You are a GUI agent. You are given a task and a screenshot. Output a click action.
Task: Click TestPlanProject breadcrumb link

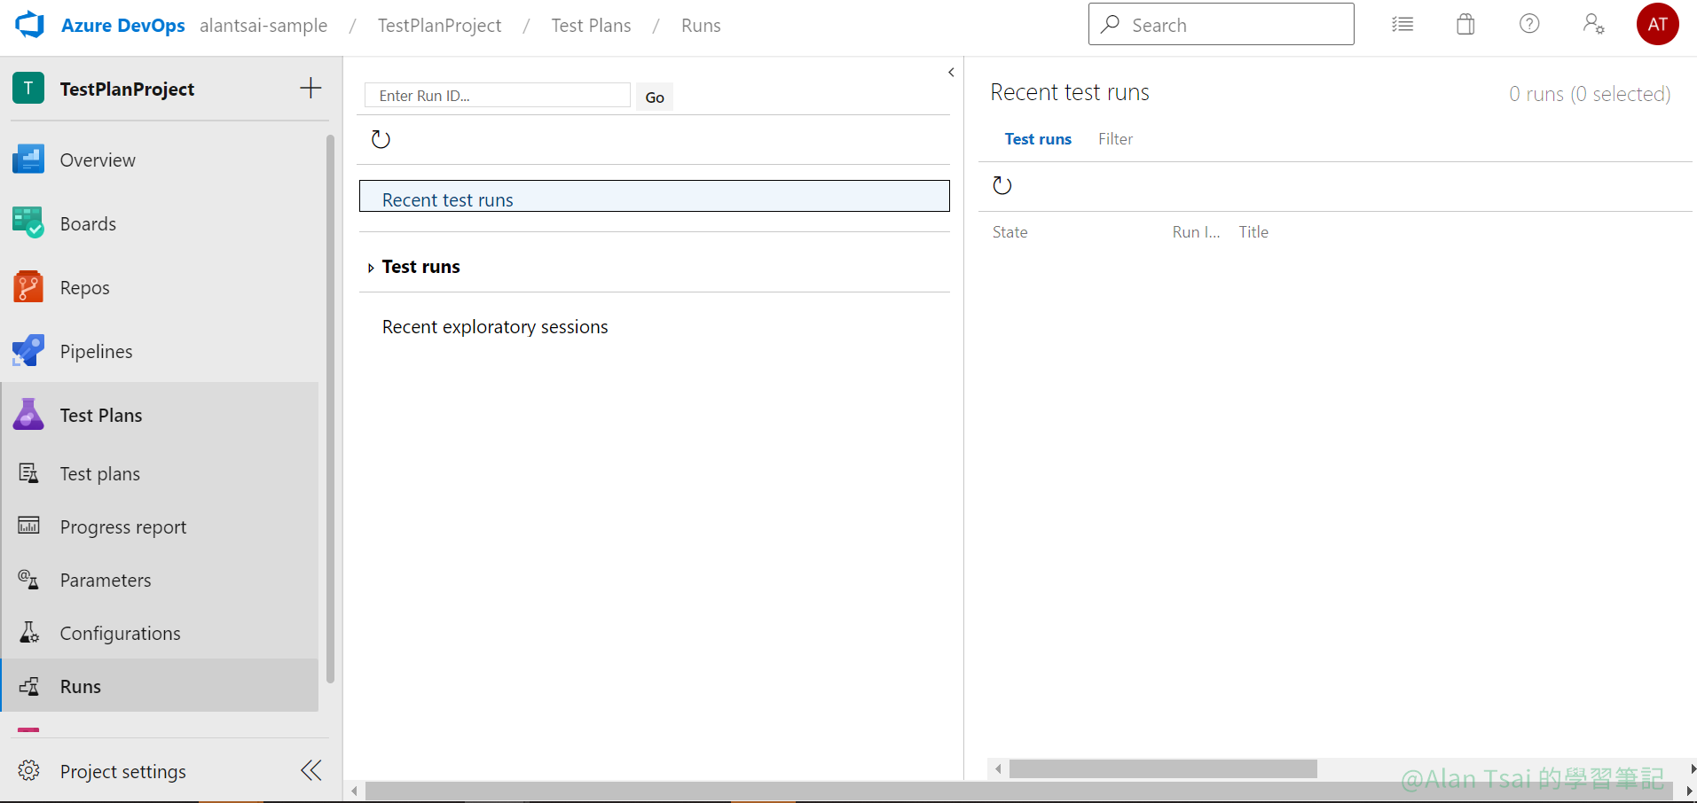coord(439,26)
